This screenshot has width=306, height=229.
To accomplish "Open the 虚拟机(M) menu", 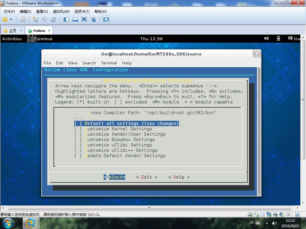I will coord(61,12).
